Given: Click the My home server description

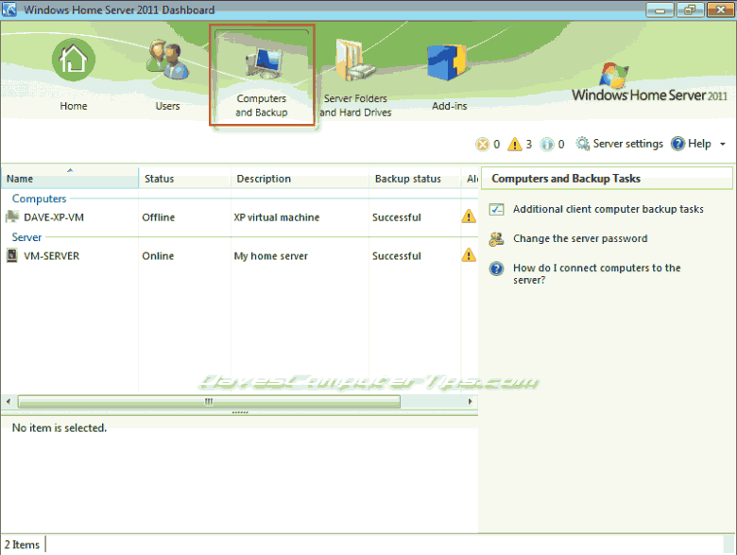Looking at the screenshot, I should (271, 256).
